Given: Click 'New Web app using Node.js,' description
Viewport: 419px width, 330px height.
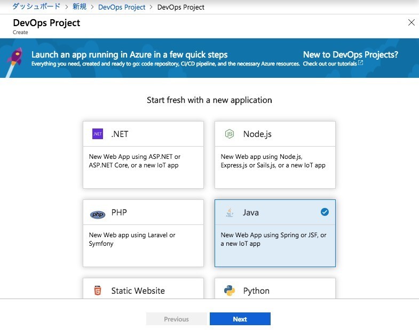Looking at the screenshot, I should 262,156.
